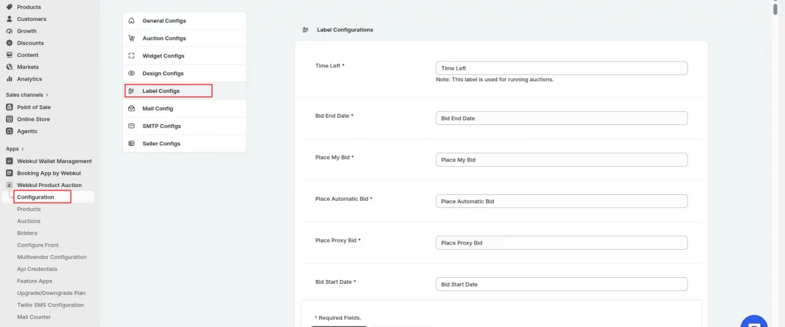Open the Mail Config menu item
The image size is (785, 327).
(184, 109)
